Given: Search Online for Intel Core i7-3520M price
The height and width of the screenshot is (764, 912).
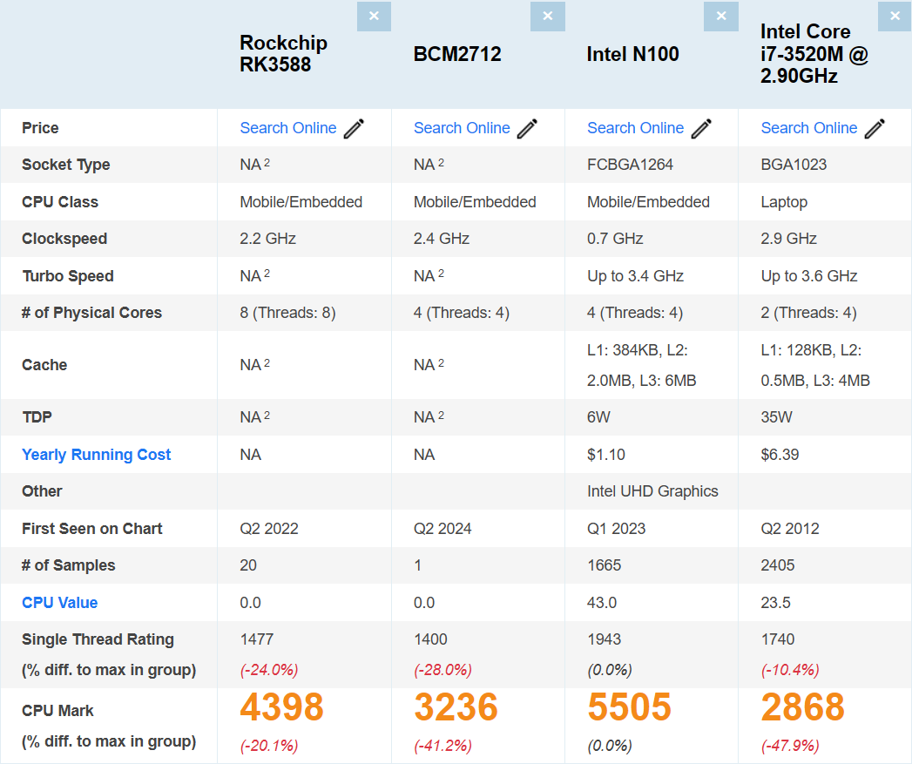Looking at the screenshot, I should 808,128.
